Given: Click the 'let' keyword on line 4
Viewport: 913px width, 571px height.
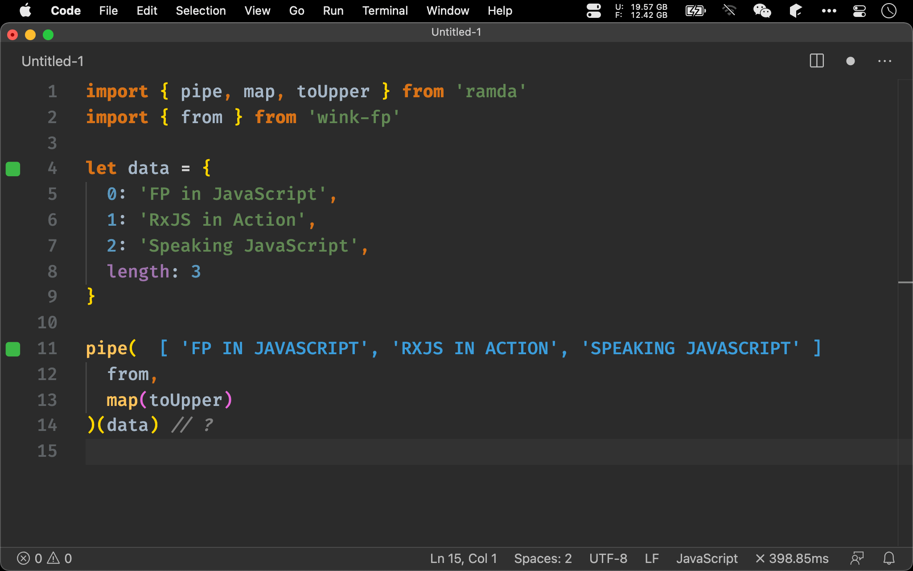Looking at the screenshot, I should coord(101,168).
